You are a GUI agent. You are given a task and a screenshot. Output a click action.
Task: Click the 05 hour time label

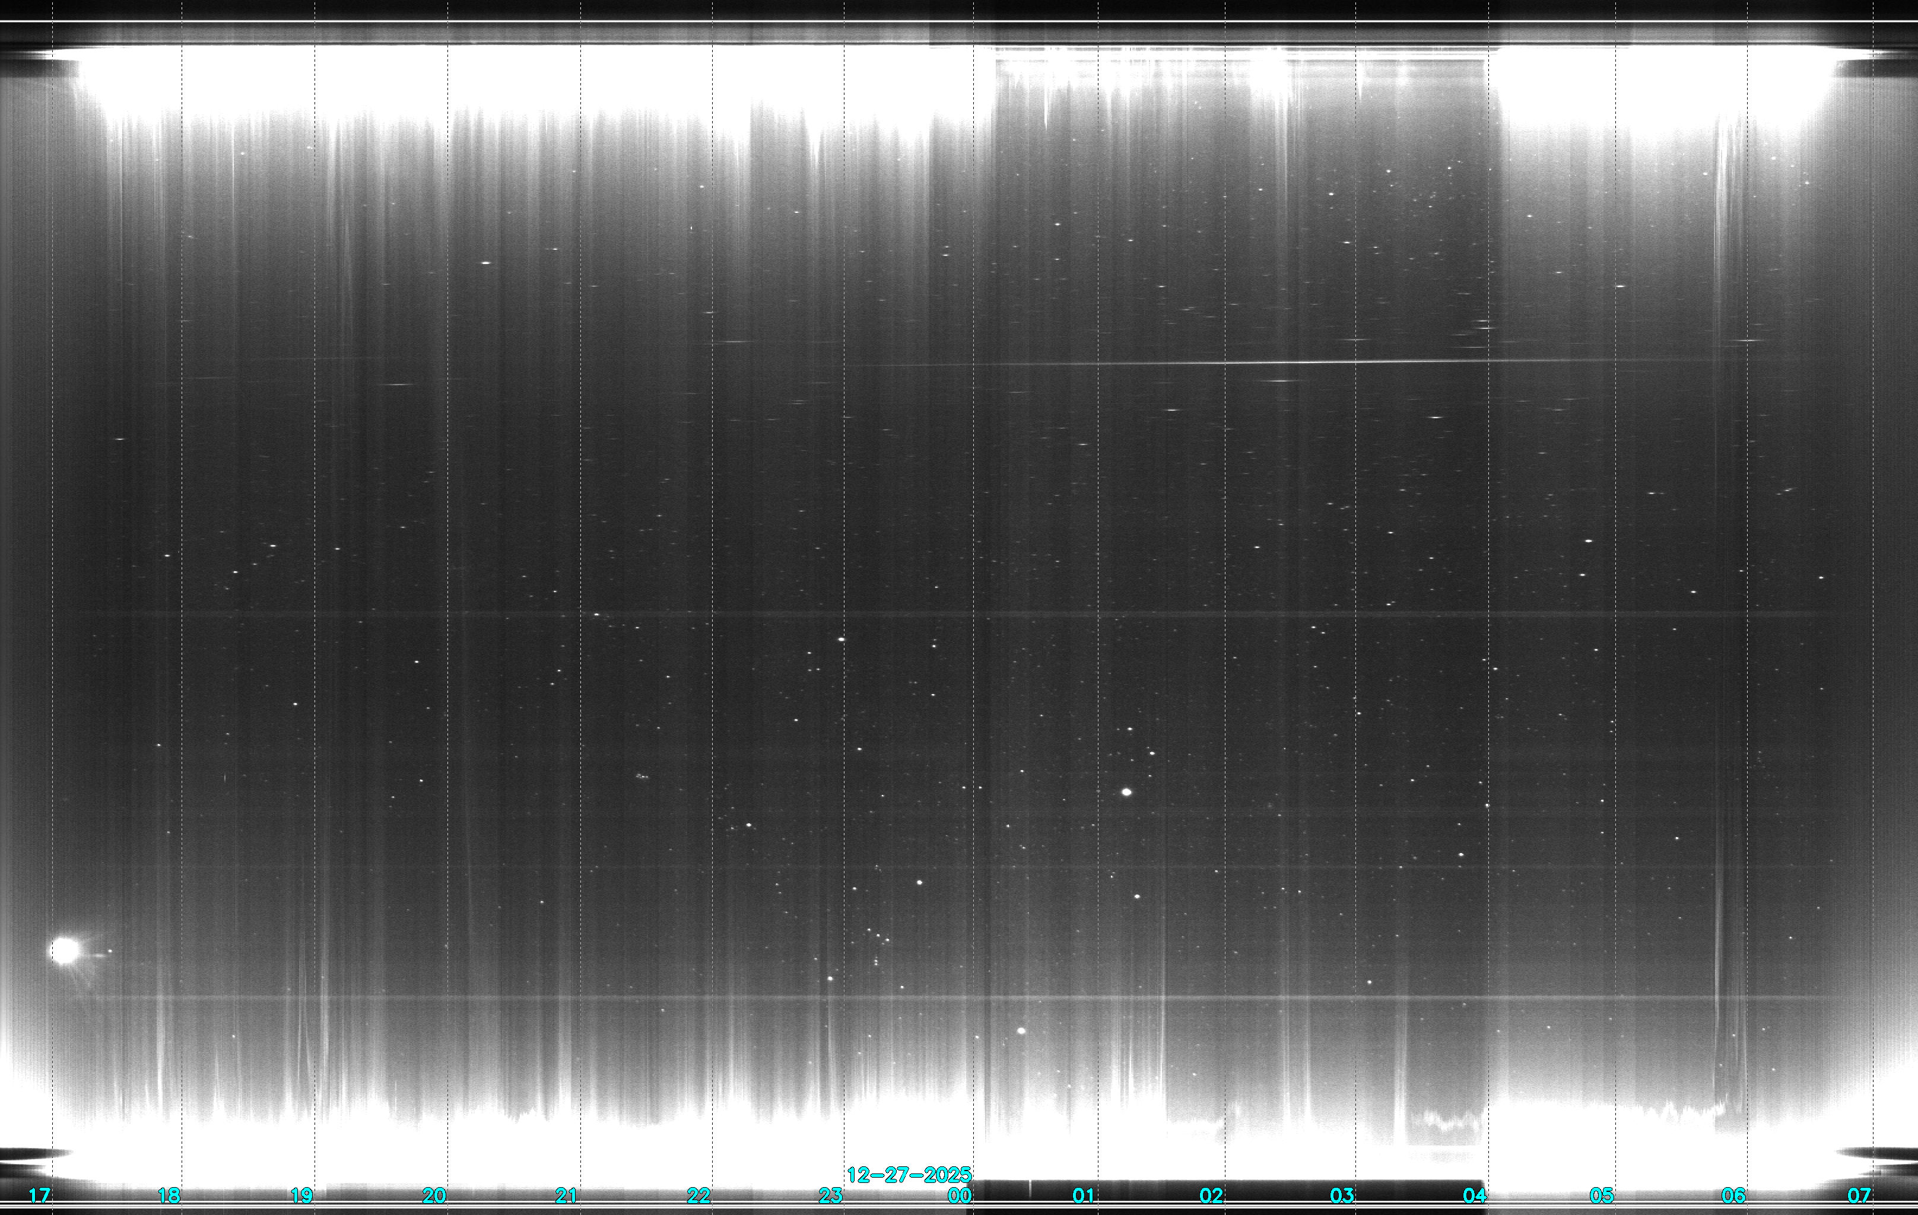tap(1602, 1195)
